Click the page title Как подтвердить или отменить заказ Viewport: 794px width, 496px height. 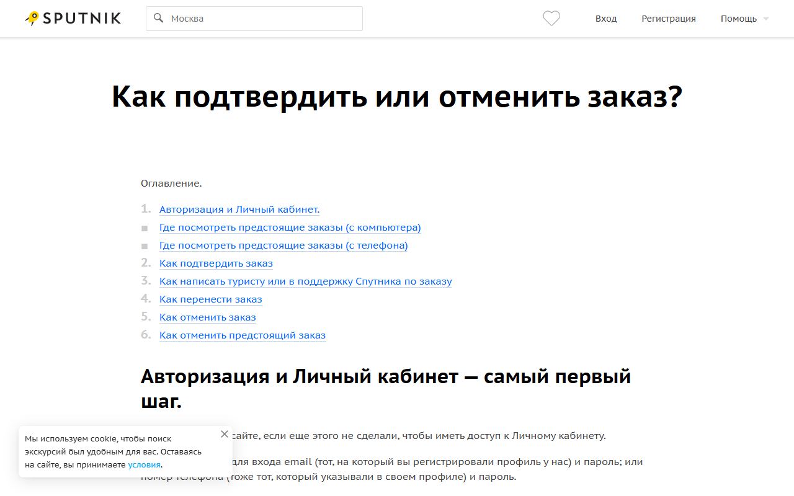(x=397, y=97)
